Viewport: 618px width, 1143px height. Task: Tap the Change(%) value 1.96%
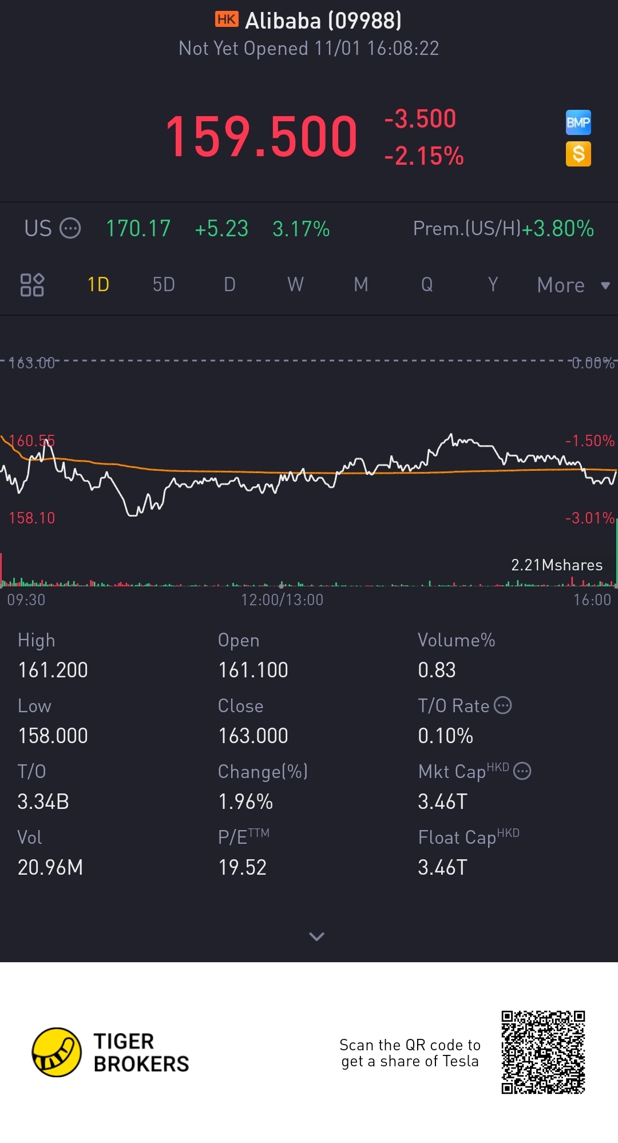(x=245, y=801)
